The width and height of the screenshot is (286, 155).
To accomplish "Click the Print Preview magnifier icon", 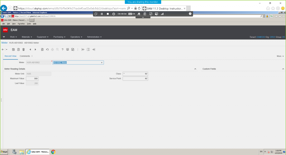I will click(58, 49).
